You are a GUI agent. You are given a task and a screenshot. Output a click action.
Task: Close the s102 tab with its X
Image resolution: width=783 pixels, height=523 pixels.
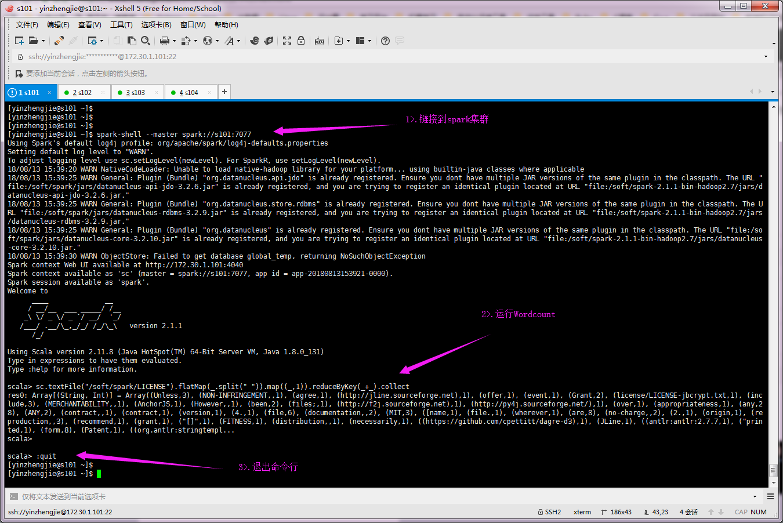click(103, 92)
